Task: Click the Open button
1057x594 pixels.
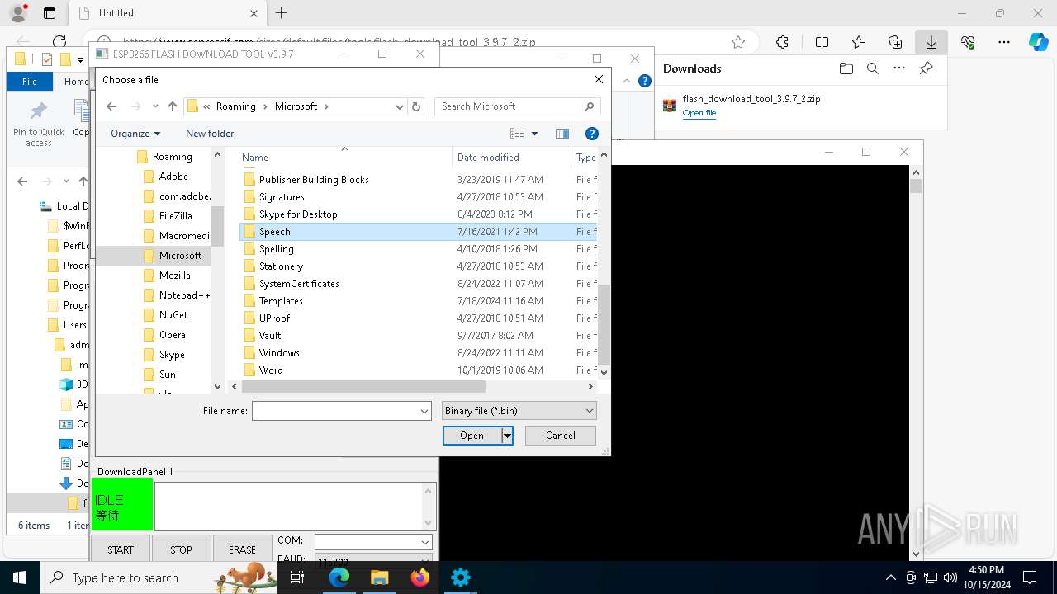Action: (x=472, y=436)
